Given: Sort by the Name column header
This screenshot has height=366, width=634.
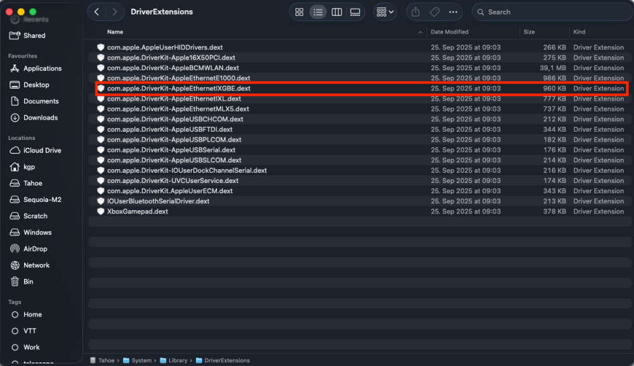Looking at the screenshot, I should [x=115, y=32].
